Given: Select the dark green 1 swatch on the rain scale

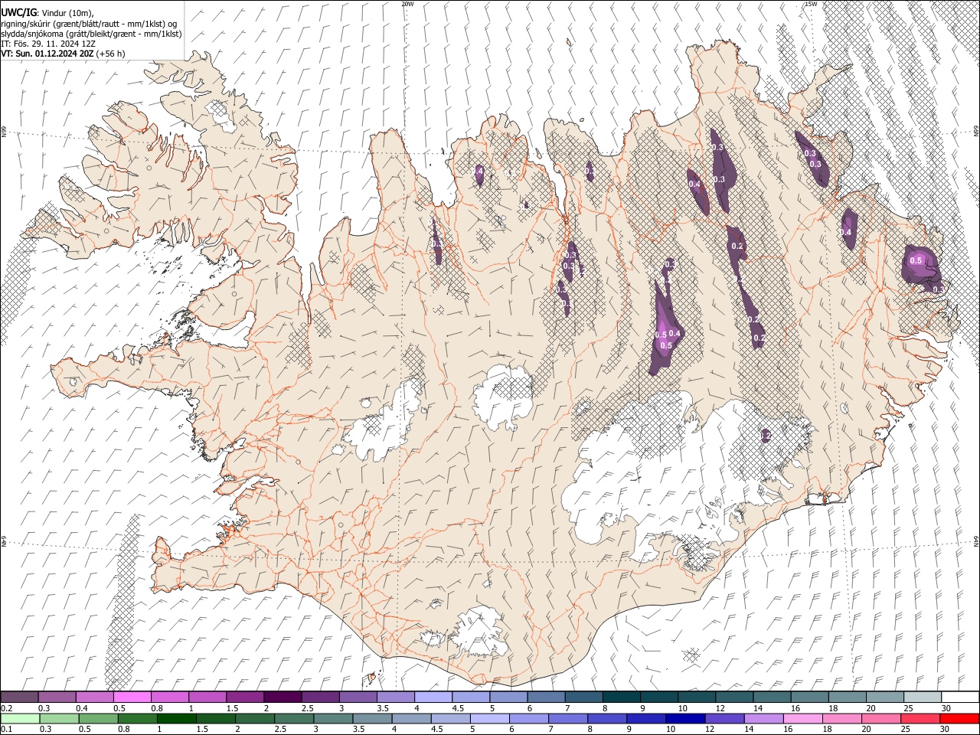Looking at the screenshot, I should [x=177, y=718].
